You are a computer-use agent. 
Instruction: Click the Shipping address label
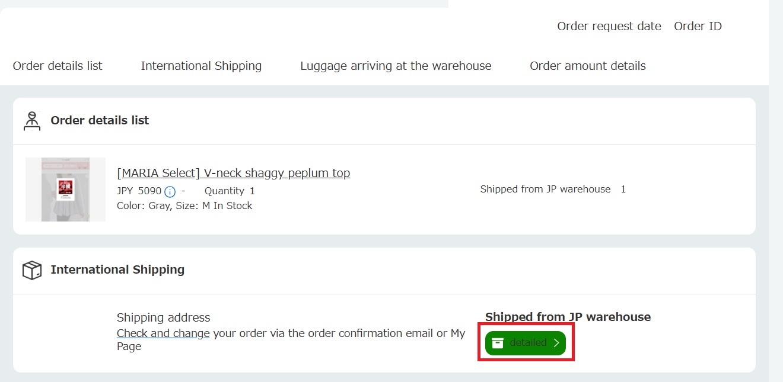click(163, 317)
